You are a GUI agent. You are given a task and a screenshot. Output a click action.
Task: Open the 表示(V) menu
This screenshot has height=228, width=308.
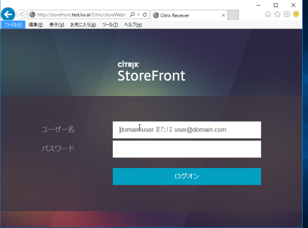56,25
